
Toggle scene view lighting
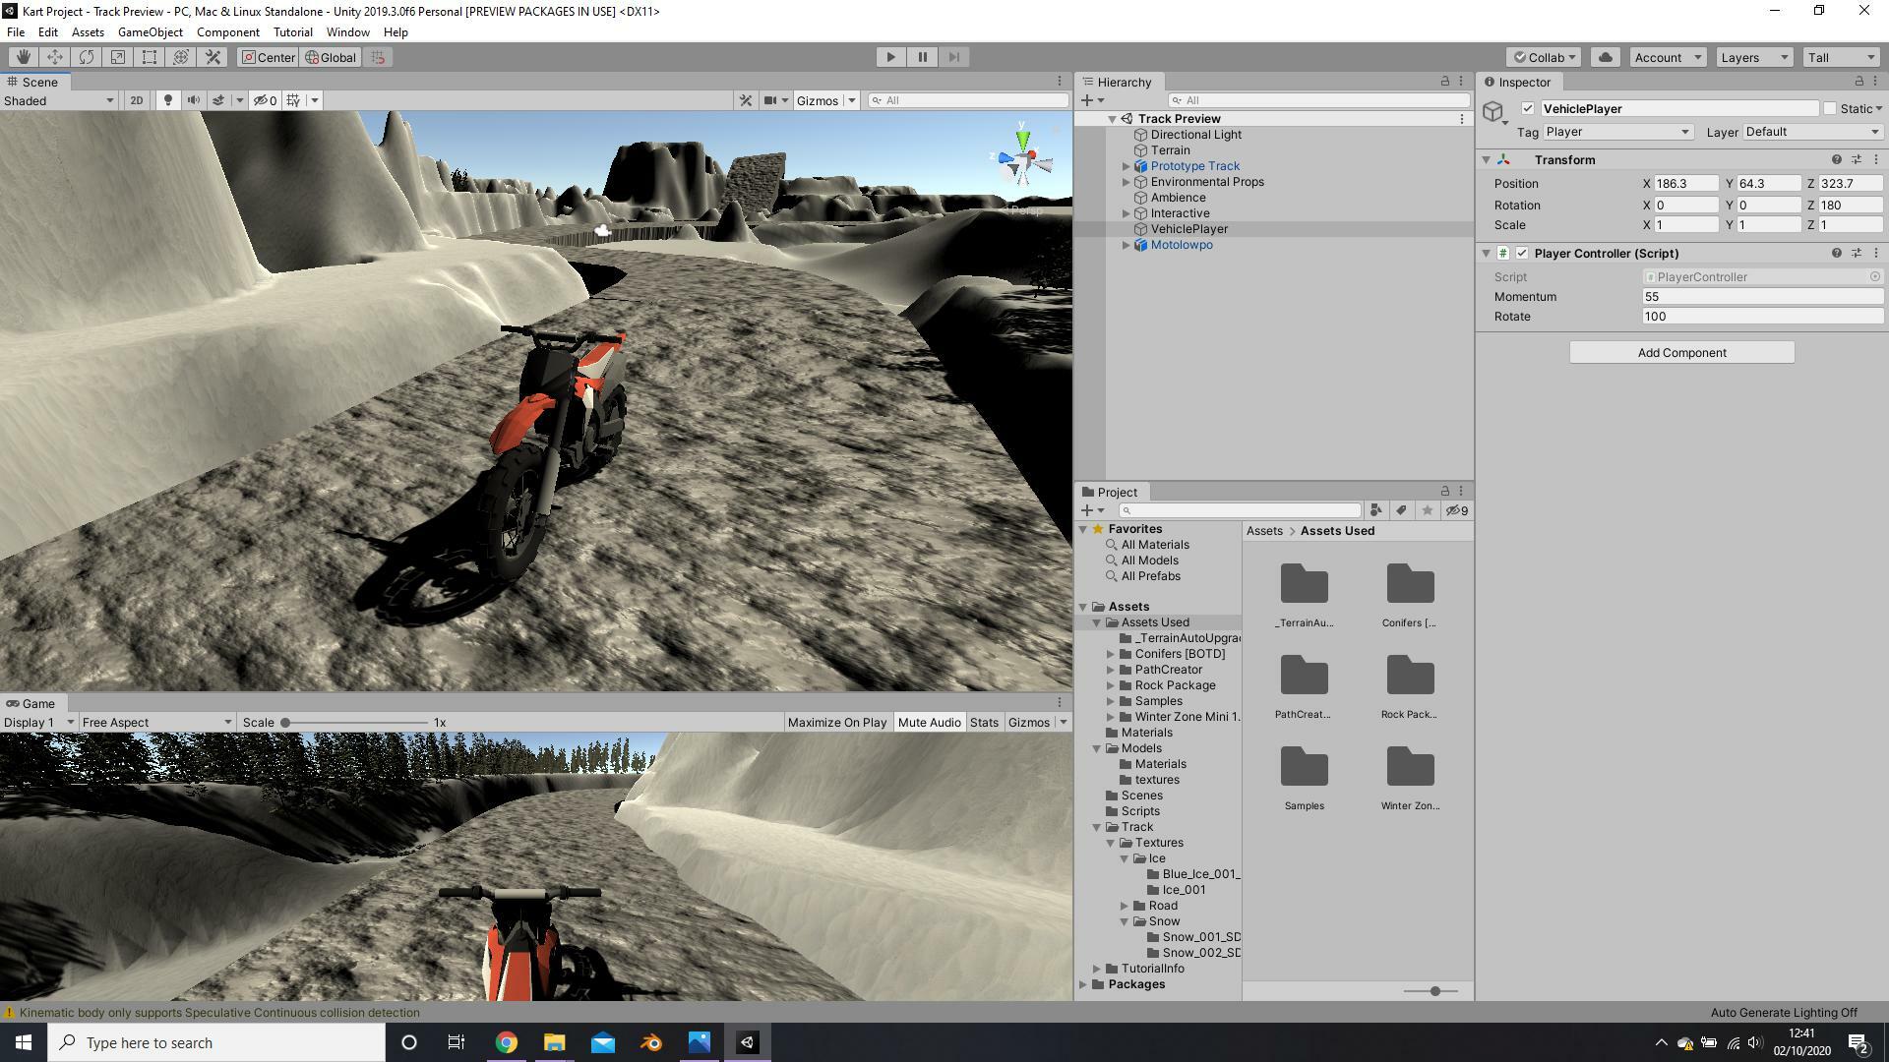tap(168, 99)
